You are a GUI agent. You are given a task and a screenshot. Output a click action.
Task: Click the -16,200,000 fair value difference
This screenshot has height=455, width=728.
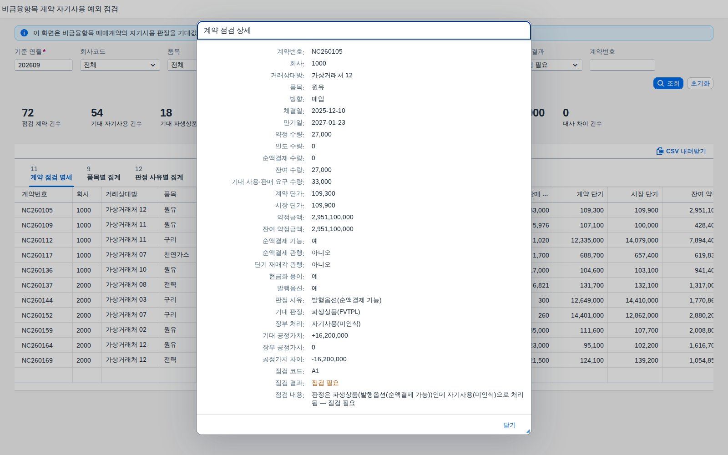[329, 359]
